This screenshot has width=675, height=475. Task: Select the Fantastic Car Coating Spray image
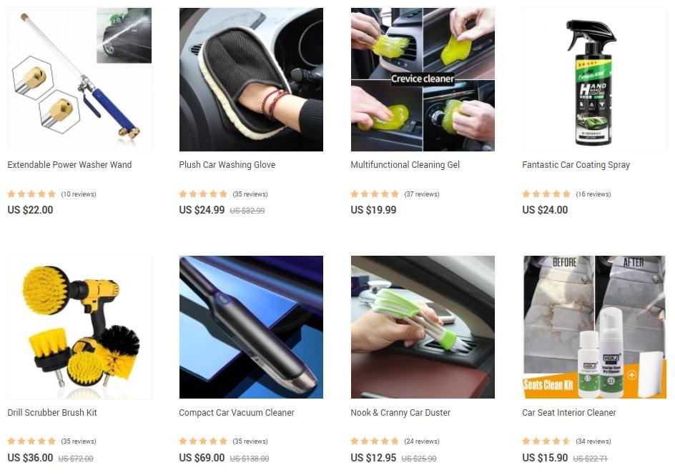coord(594,79)
